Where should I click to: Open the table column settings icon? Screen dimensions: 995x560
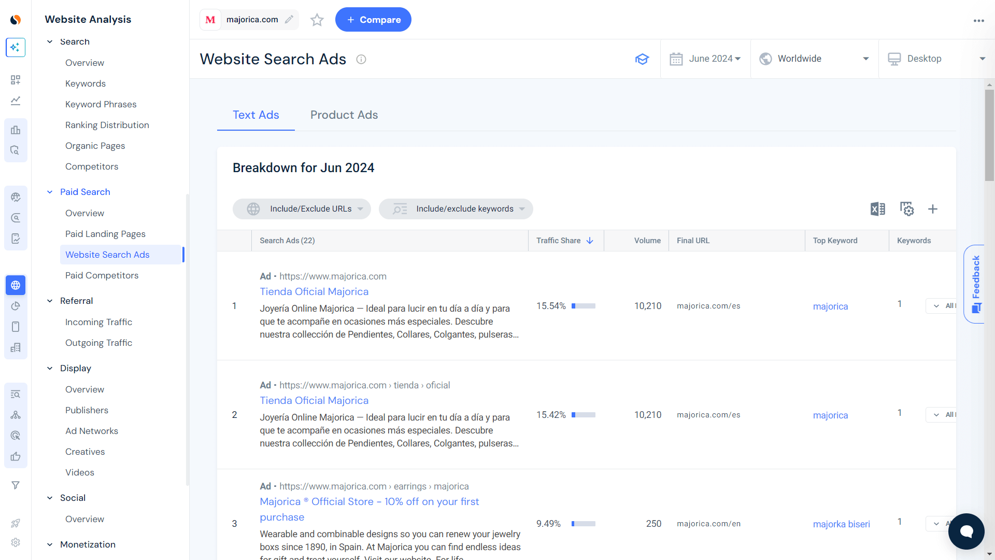click(907, 209)
